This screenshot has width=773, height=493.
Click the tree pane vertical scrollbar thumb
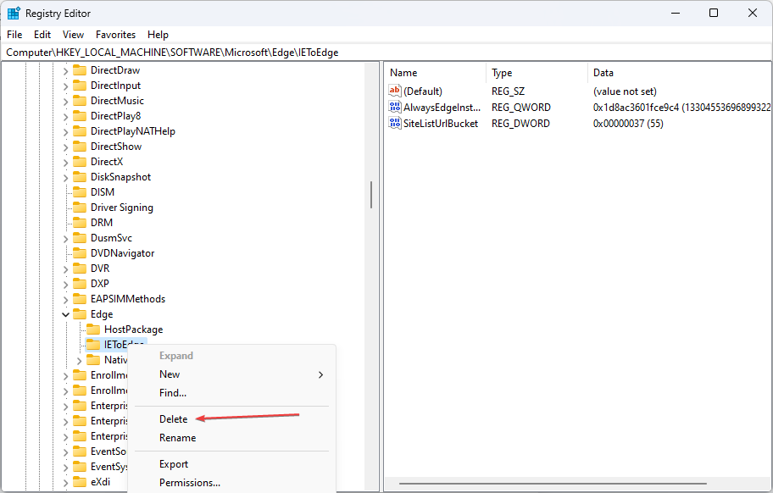371,195
